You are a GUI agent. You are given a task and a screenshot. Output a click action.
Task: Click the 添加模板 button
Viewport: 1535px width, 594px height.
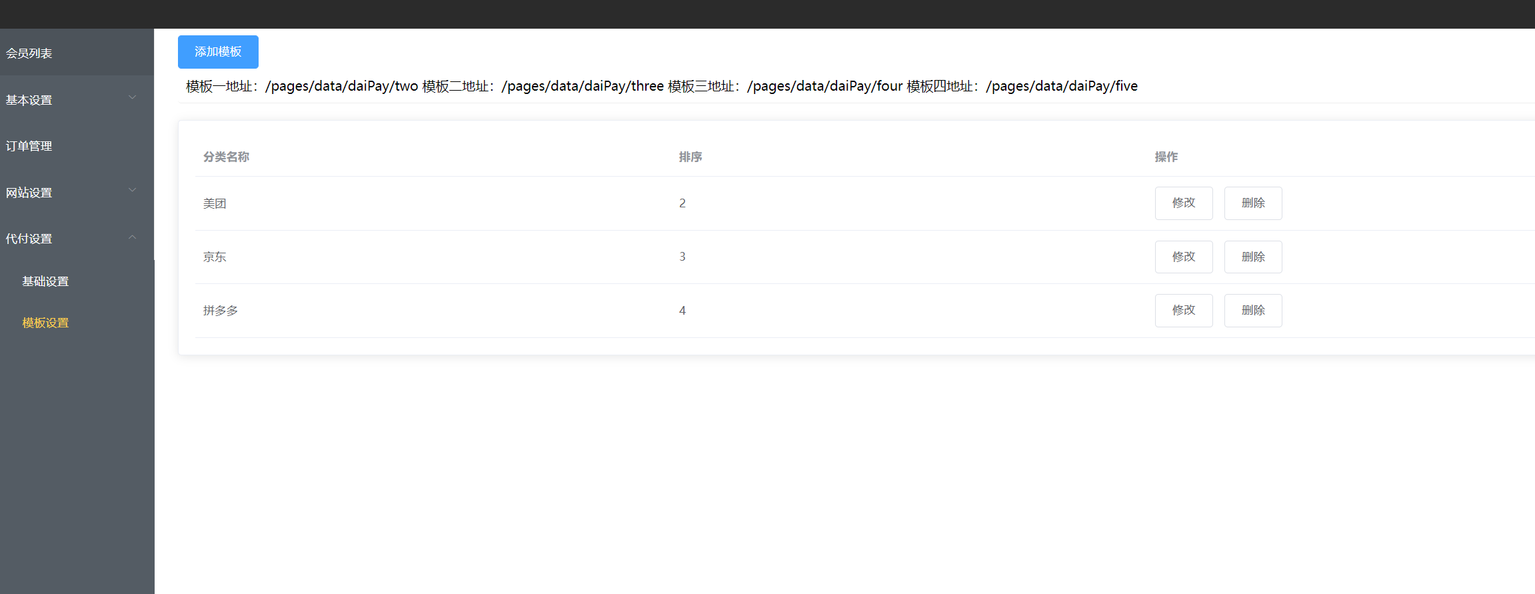(x=218, y=52)
